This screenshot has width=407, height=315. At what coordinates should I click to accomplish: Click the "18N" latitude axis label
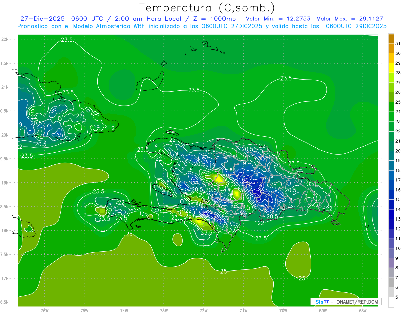[x=5, y=230]
